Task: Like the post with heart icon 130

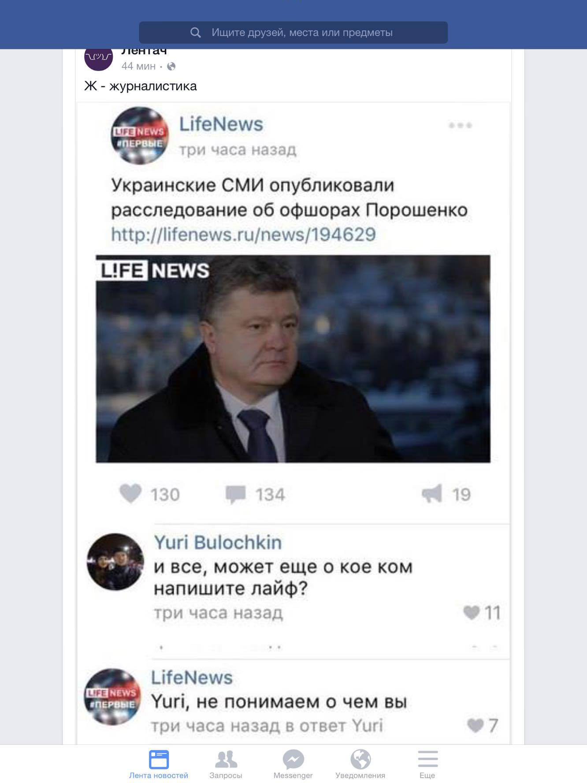Action: (x=130, y=494)
